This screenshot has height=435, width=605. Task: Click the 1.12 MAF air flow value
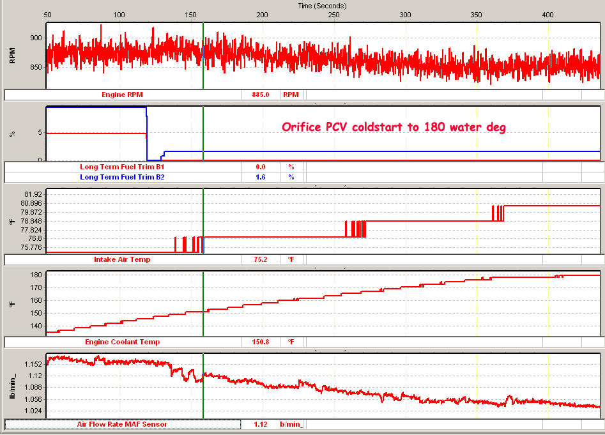point(261,424)
